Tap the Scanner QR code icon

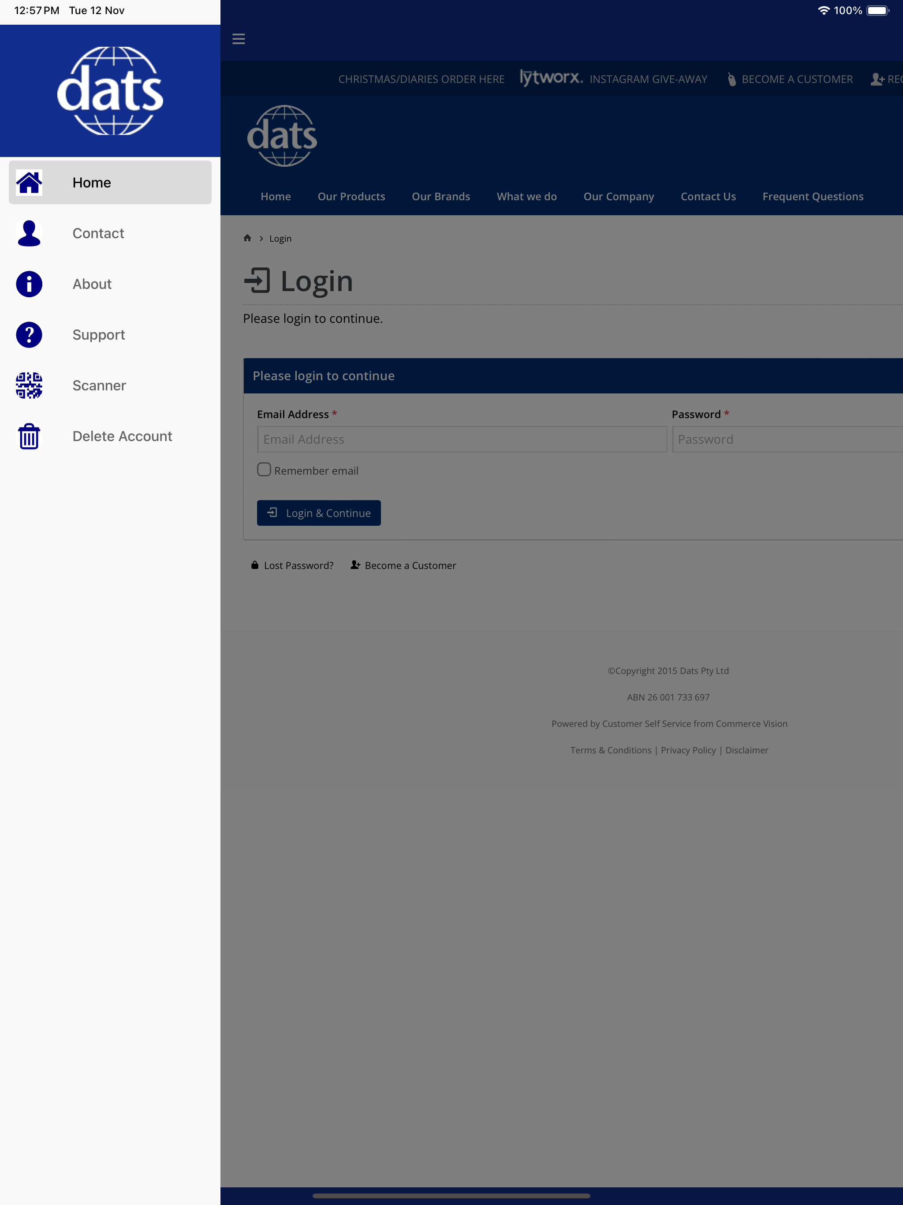(29, 385)
